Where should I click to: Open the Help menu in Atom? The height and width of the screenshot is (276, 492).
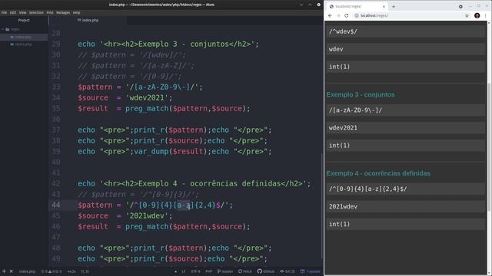pos(76,12)
